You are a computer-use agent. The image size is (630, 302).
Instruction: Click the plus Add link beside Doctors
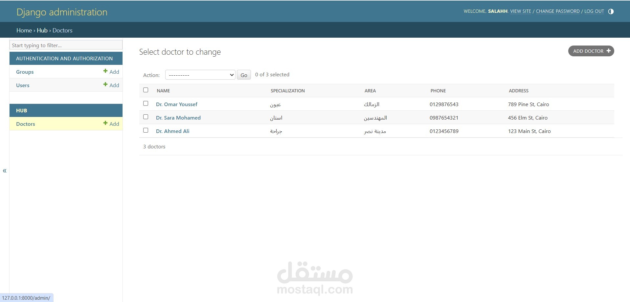(111, 124)
